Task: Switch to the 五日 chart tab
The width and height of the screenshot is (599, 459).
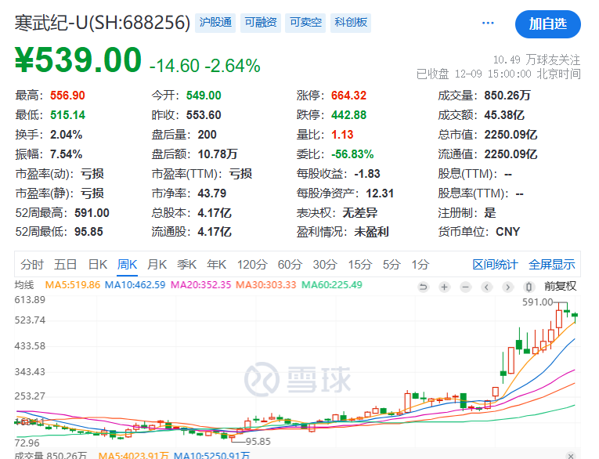Action: [65, 265]
